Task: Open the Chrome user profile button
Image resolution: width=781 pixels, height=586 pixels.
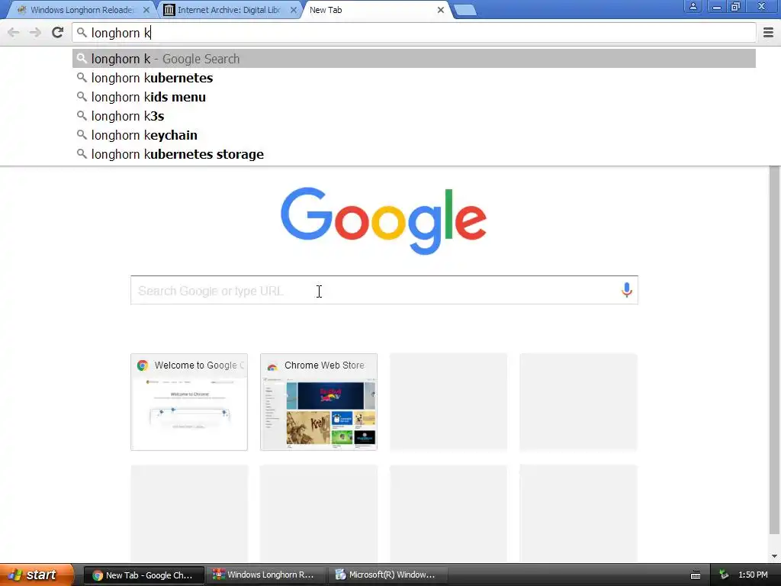Action: point(693,6)
